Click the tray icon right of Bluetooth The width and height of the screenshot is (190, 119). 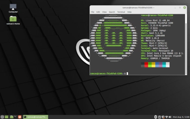tap(160, 117)
